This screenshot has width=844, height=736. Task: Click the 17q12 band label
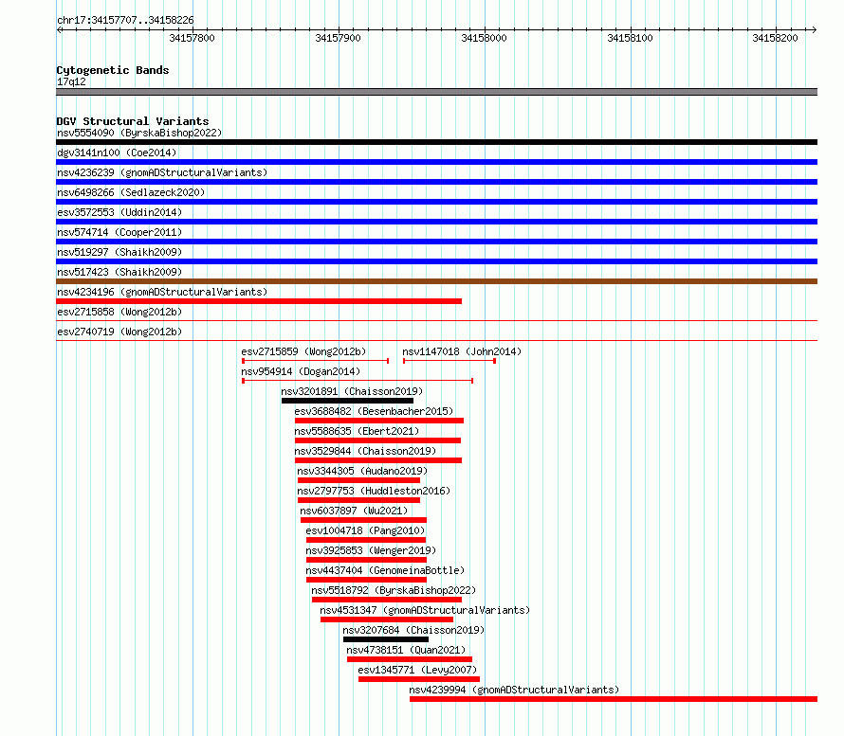71,81
